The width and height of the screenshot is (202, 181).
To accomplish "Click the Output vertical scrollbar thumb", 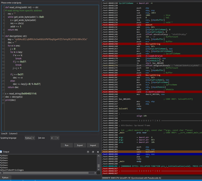I will click(98, 166).
